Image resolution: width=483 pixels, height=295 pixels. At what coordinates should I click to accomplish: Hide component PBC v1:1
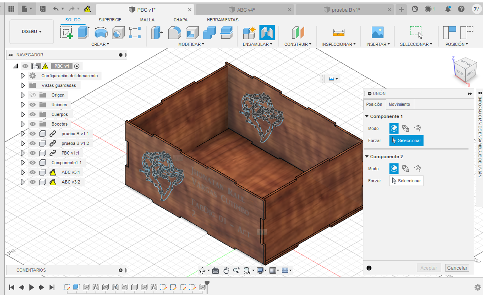coord(32,153)
